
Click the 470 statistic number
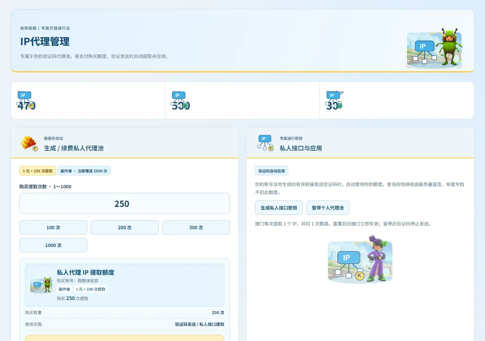(x=26, y=106)
